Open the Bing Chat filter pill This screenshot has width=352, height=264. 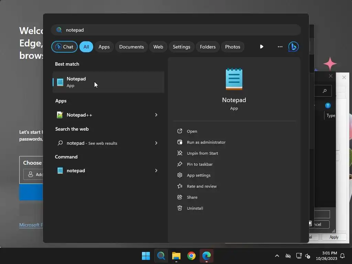(64, 47)
